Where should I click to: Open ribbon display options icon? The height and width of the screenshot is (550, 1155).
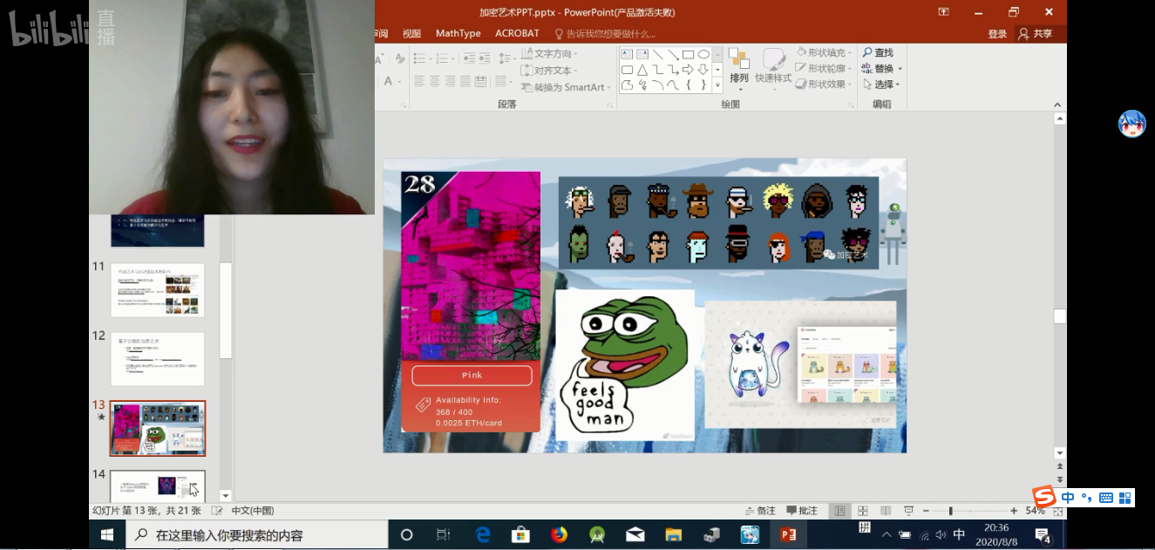943,11
